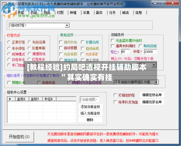Click the 死亡 count input field

(125, 52)
